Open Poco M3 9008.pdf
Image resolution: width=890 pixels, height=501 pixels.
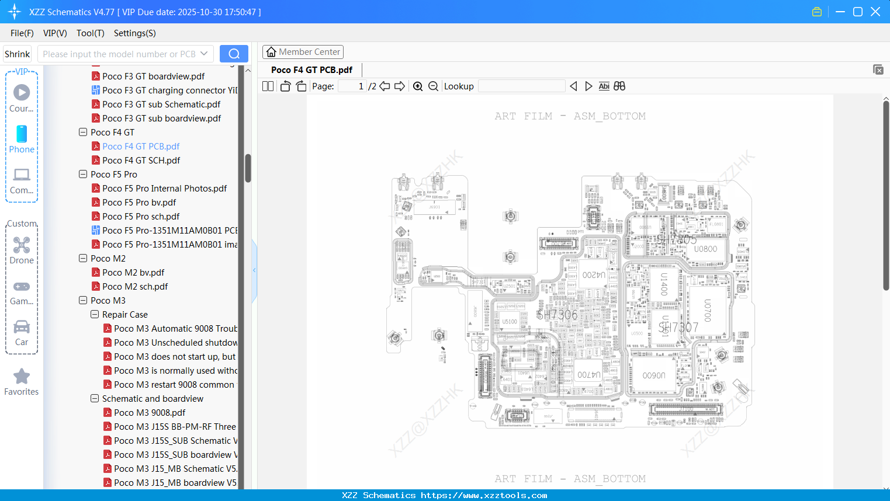150,413
